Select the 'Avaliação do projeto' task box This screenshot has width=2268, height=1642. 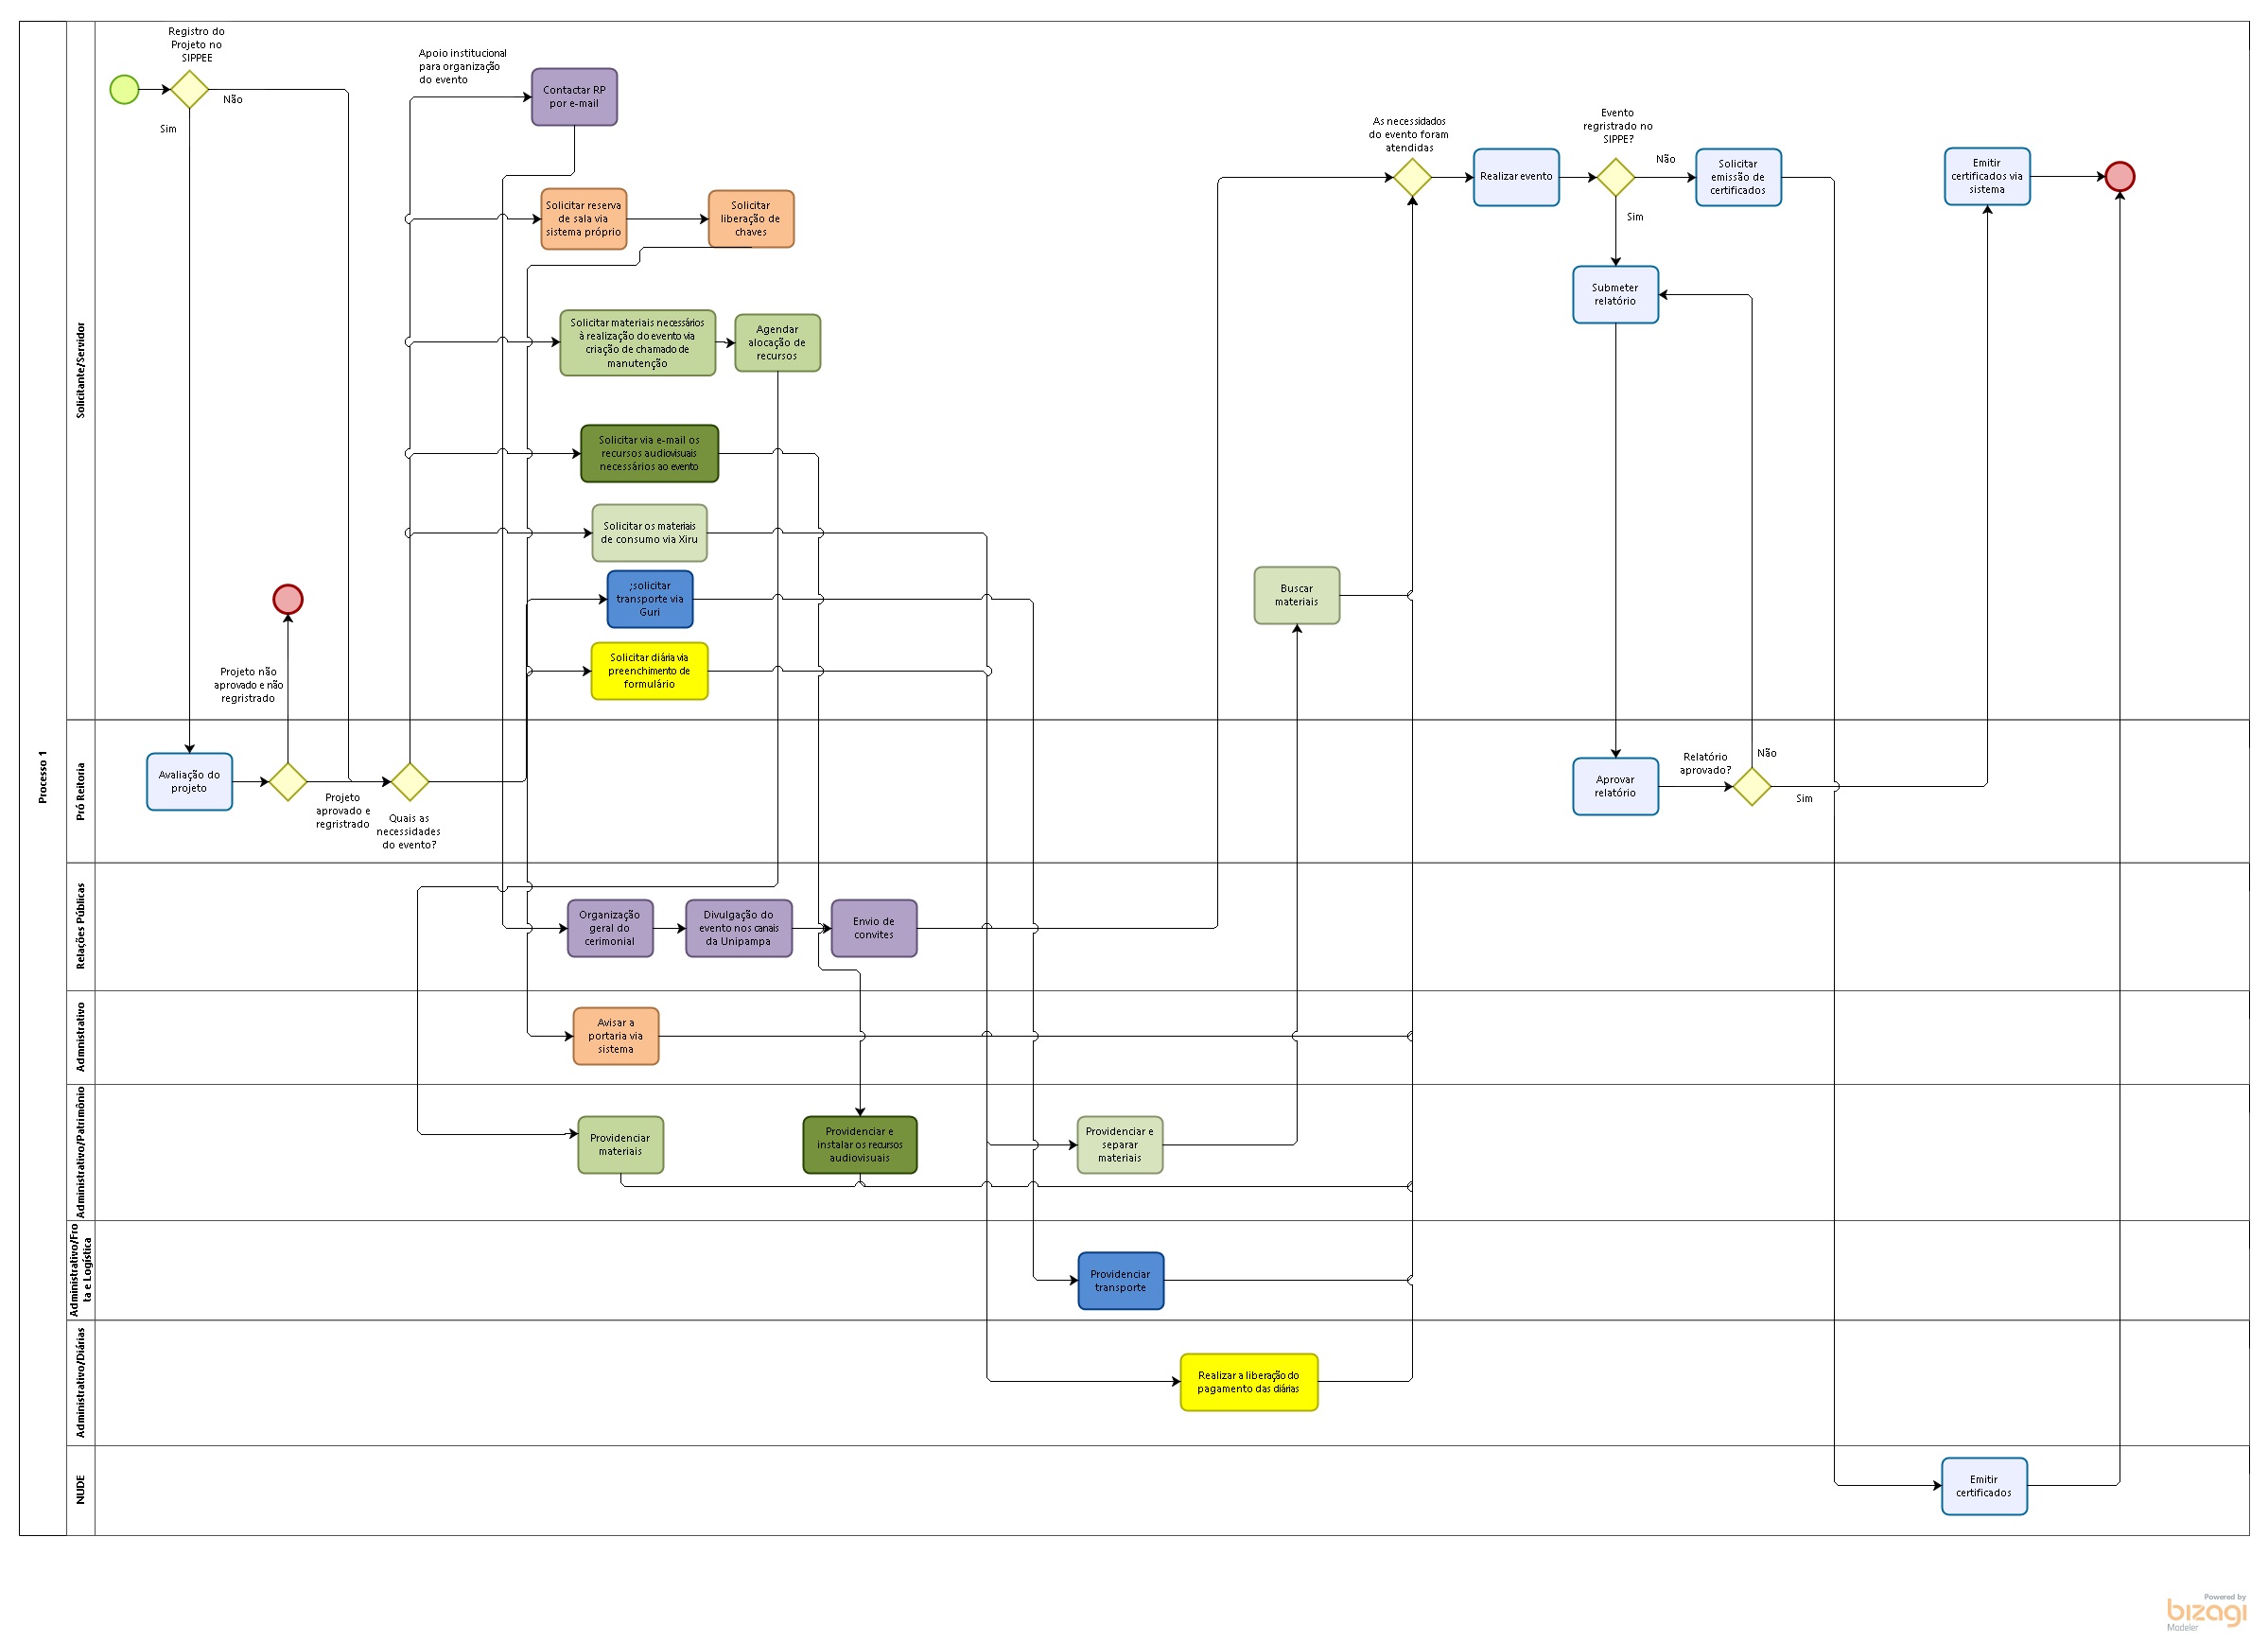point(189,781)
